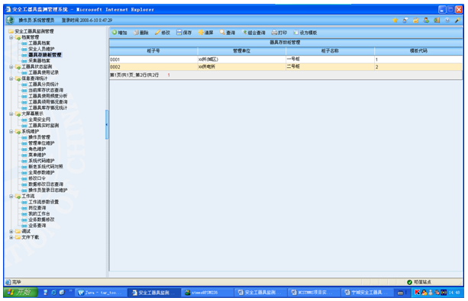Click the grey round icon beside the key
This screenshot has height=301, width=468.
[x=447, y=21]
